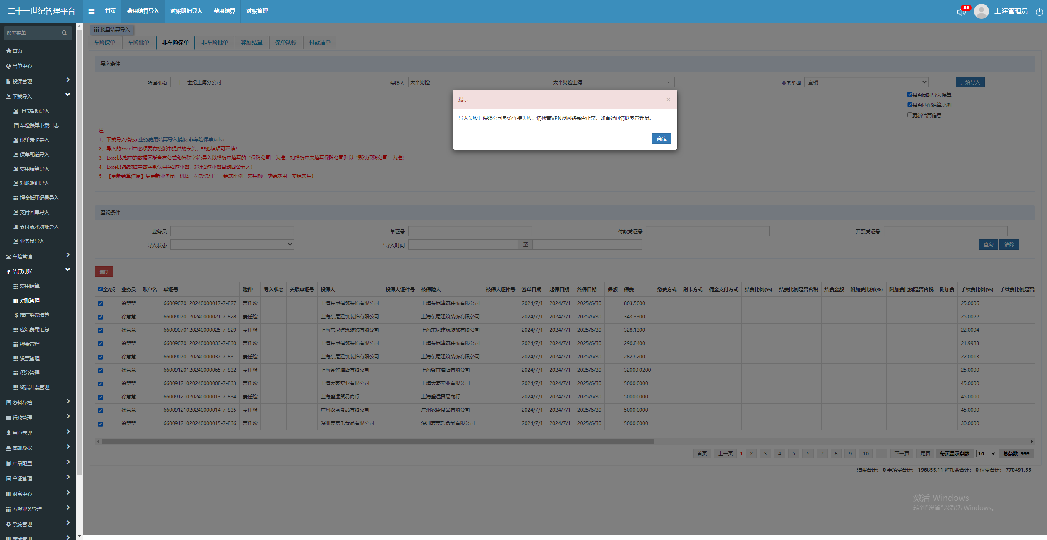Open the 业务类型 直销 dropdown

pyautogui.click(x=866, y=82)
